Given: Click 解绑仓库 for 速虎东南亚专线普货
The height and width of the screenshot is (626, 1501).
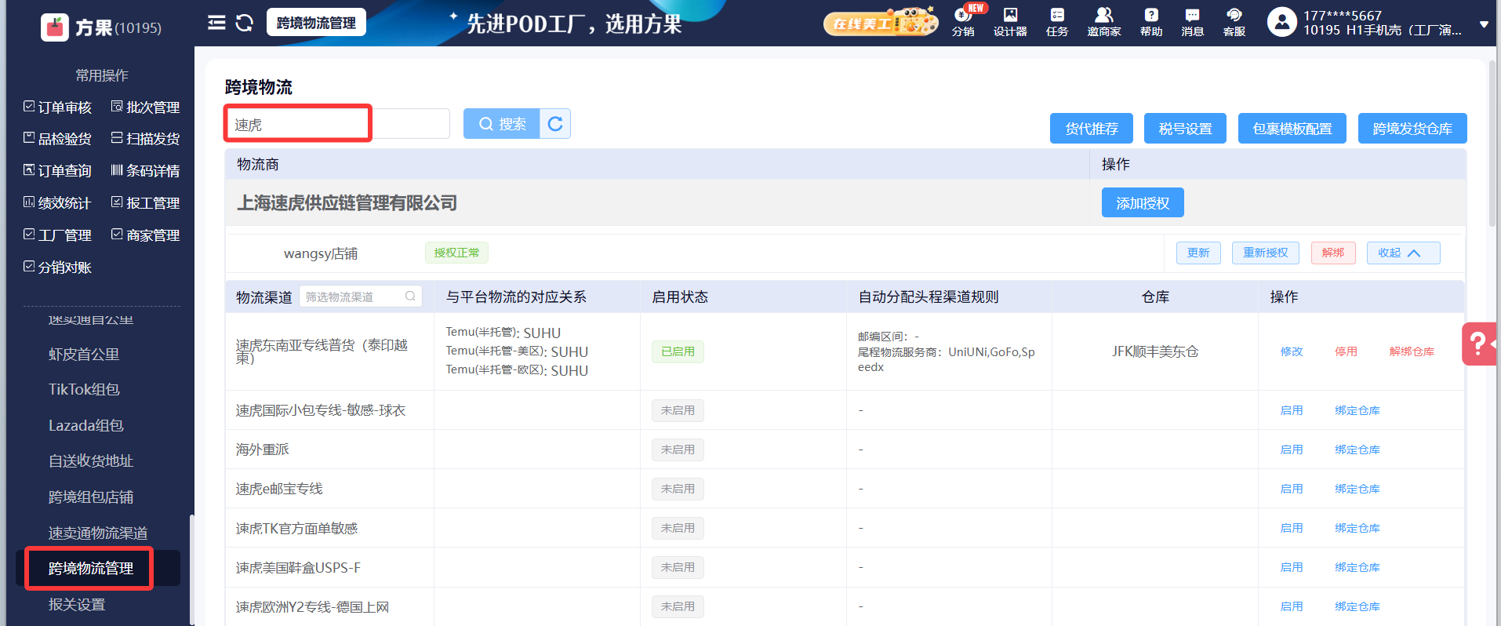Looking at the screenshot, I should 1412,351.
